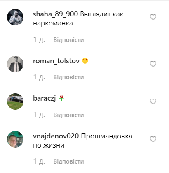The width and height of the screenshot is (169, 173).
Task: Open vnajdenov020's profile photo
Action: click(x=15, y=139)
